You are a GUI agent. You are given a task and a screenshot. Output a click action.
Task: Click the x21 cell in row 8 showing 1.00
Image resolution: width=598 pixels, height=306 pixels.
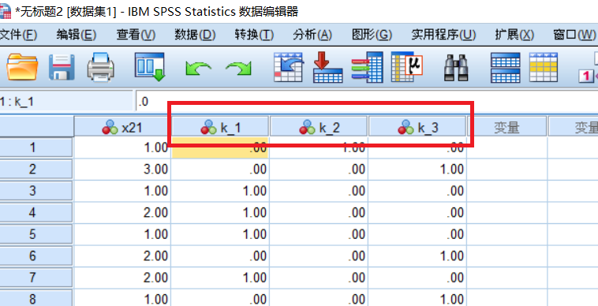click(x=122, y=298)
